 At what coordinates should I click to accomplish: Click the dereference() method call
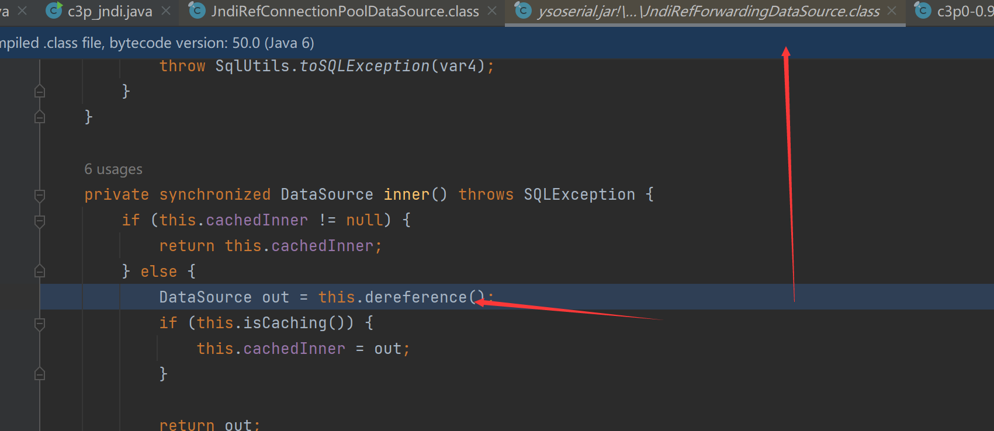415,297
